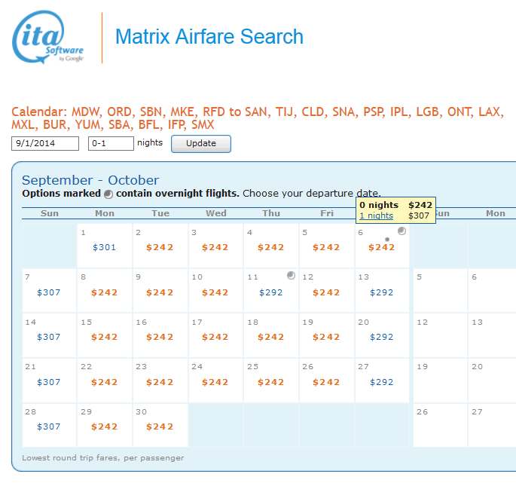Click overnight flight icon on September 11
This screenshot has width=516, height=483.
291,276
